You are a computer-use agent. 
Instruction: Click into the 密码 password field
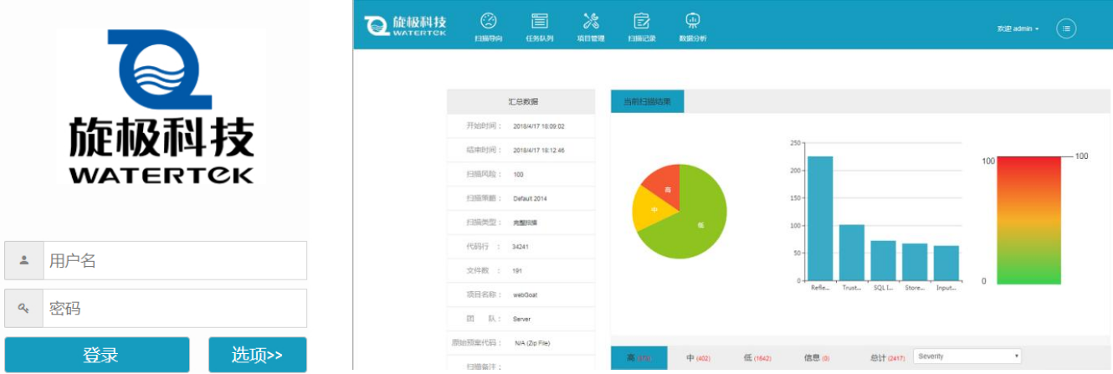coord(175,309)
